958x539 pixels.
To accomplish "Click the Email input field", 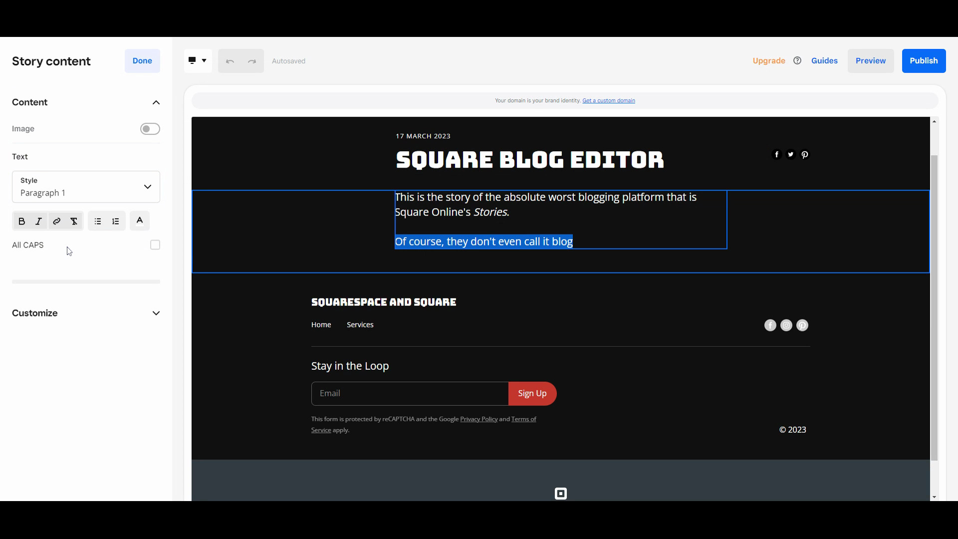I will pos(410,394).
